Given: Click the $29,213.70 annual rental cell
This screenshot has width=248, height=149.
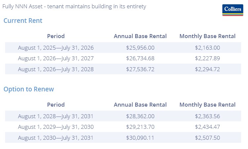Looking at the screenshot, I should pos(140,127).
